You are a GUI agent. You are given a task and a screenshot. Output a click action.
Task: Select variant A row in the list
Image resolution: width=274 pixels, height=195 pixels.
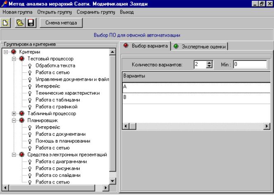[194, 87]
